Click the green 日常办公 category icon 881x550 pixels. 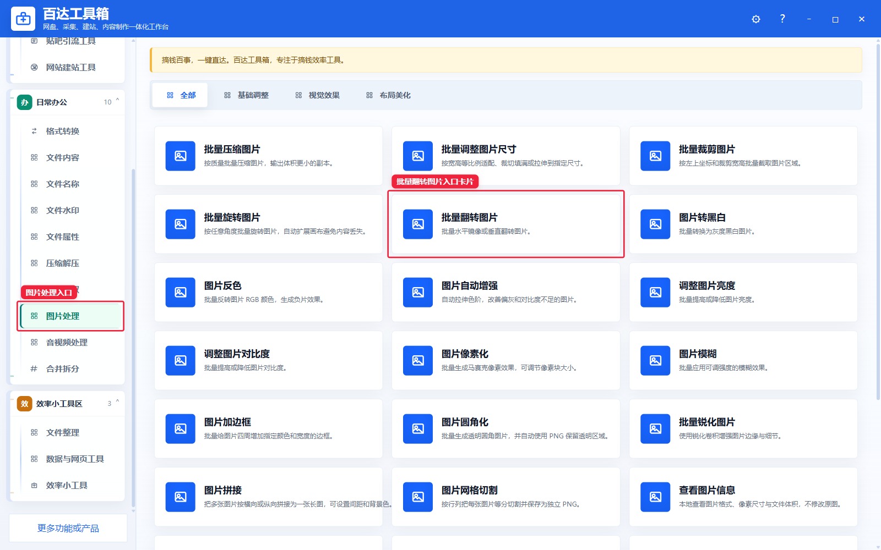pyautogui.click(x=25, y=102)
